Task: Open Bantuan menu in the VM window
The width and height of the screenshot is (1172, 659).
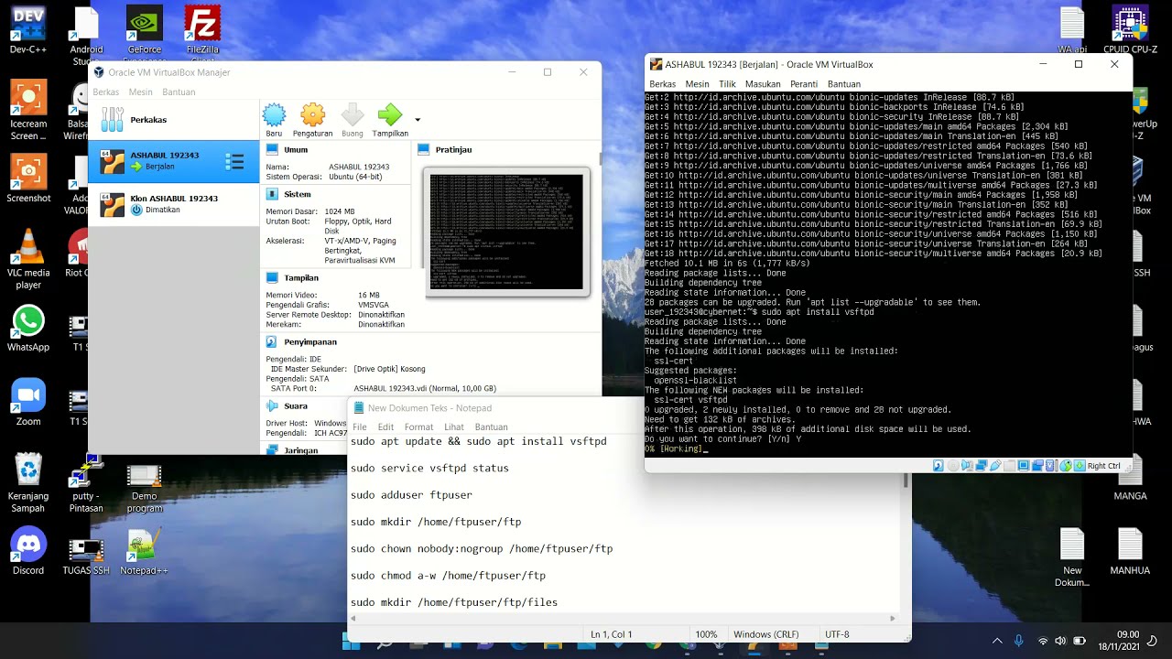Action: (843, 84)
